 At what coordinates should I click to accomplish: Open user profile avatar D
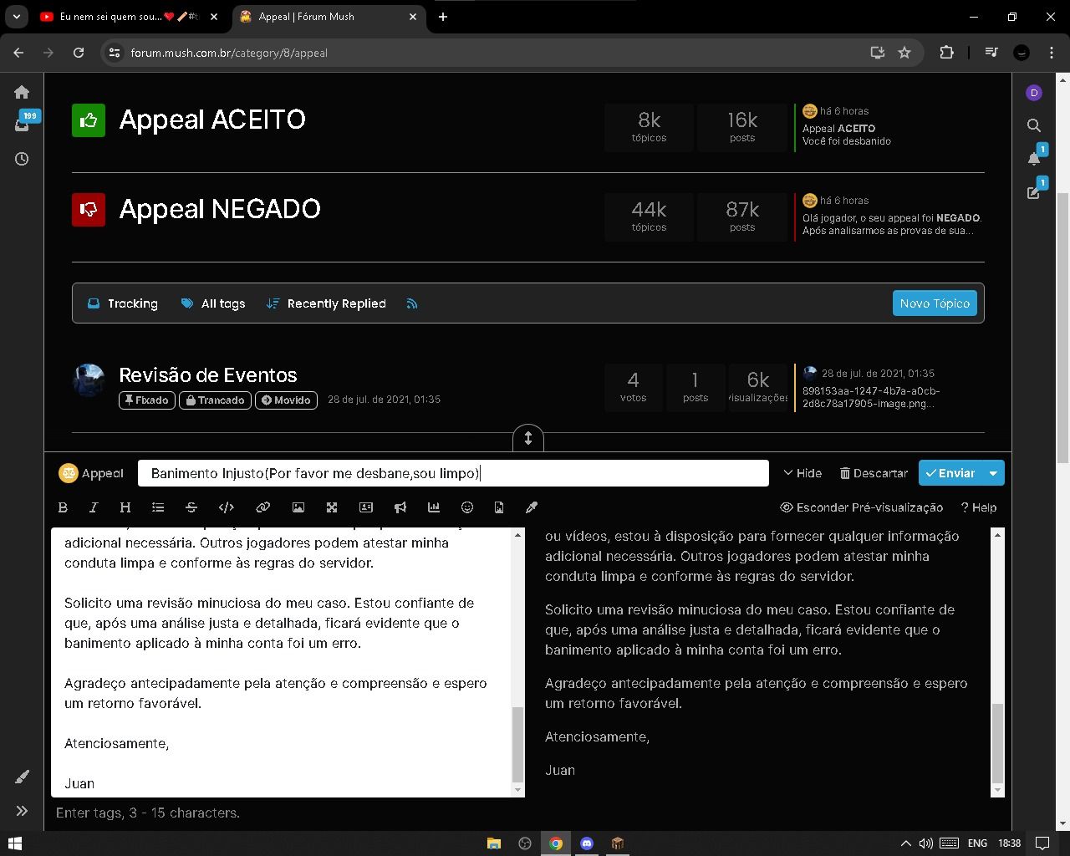1034,93
